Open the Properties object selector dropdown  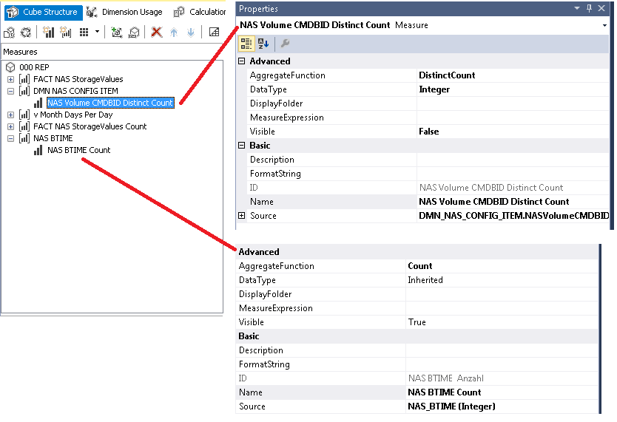604,25
